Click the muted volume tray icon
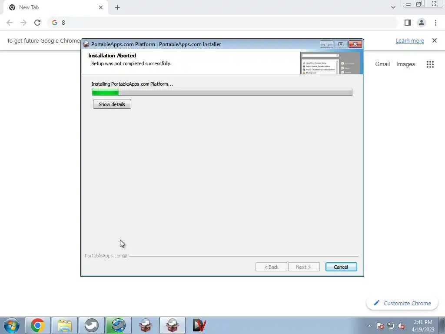445x334 pixels. pyautogui.click(x=401, y=326)
